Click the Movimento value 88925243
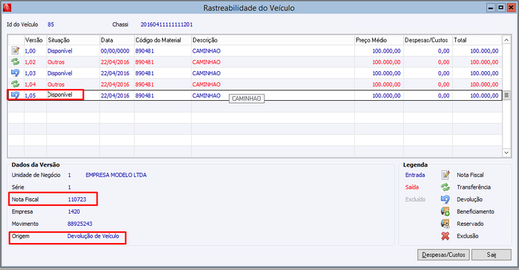The width and height of the screenshot is (519, 270). click(80, 224)
